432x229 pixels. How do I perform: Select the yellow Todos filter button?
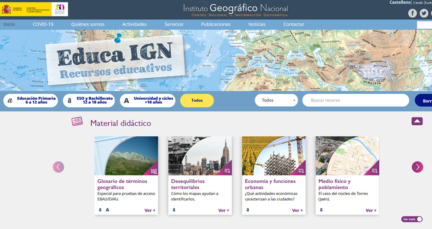pos(197,101)
